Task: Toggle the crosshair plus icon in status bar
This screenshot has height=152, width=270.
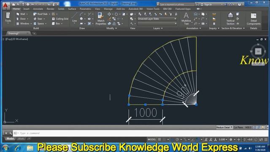Action: (239, 140)
